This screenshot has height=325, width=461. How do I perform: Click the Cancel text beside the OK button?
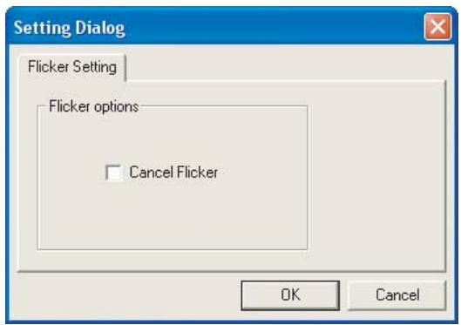[397, 295]
